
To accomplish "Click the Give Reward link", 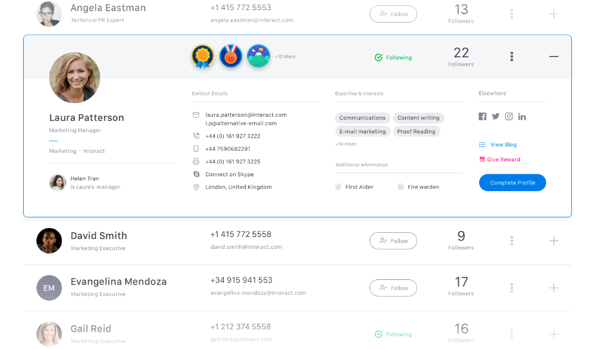I will [503, 160].
